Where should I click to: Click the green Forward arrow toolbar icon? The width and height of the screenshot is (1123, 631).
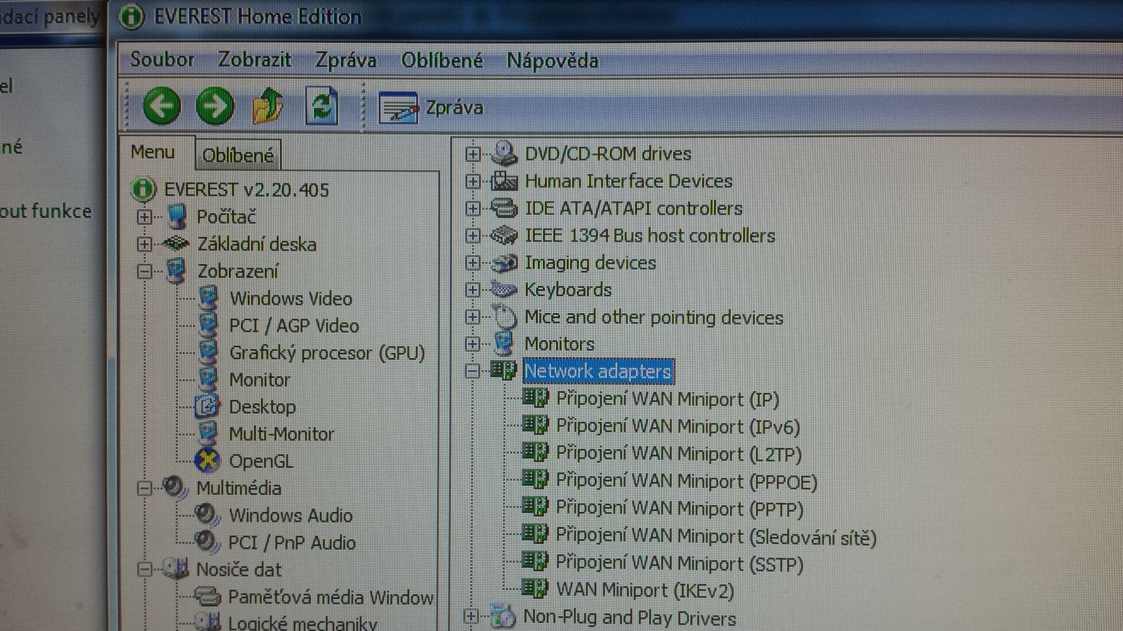coord(215,106)
